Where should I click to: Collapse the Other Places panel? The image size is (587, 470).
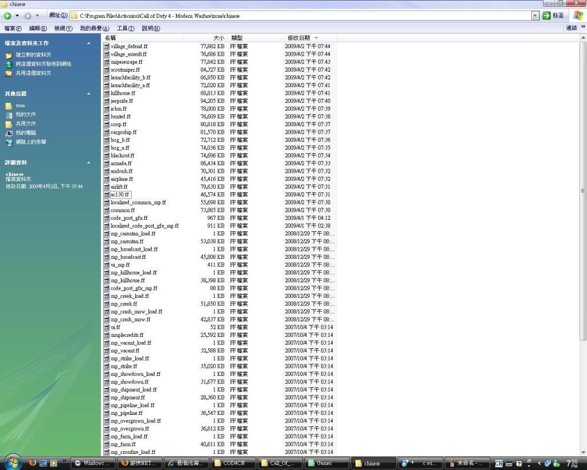pos(89,94)
